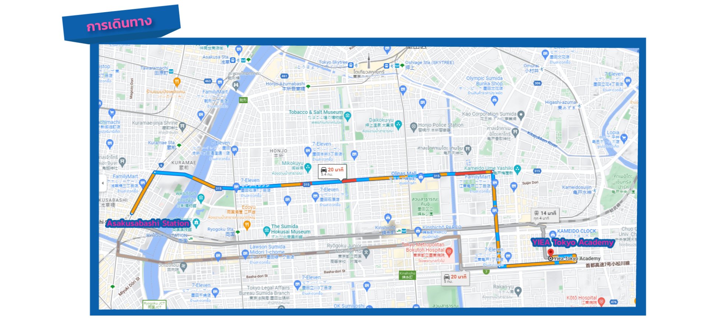Select the 14-minute transit route label
This screenshot has width=708, height=322.
545,215
